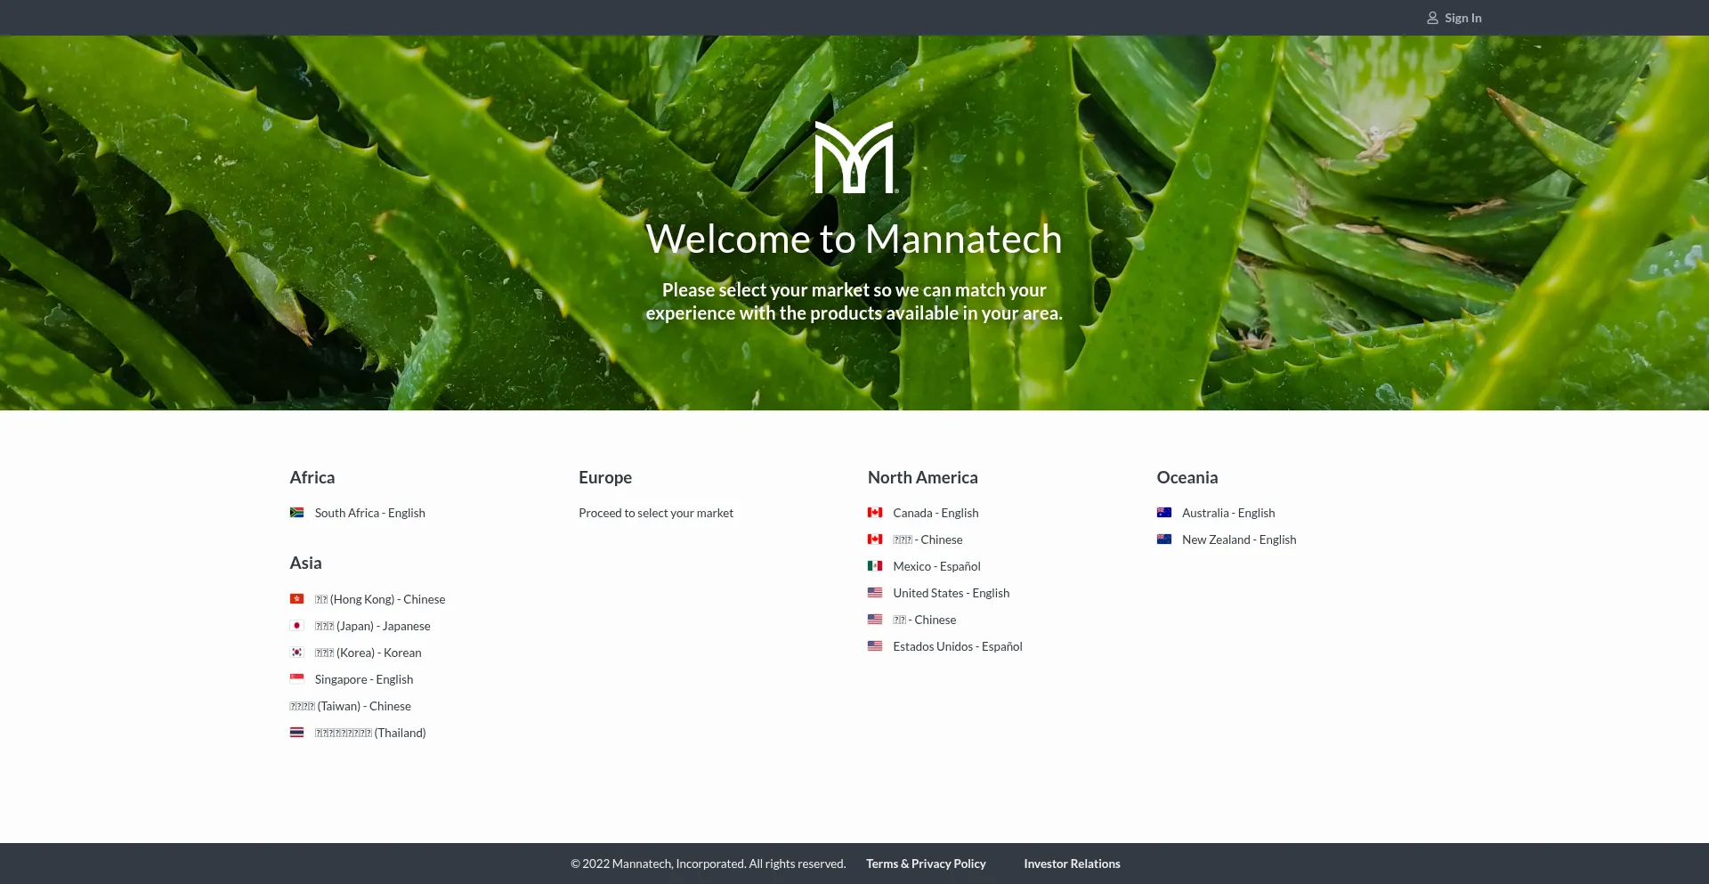1709x884 pixels.
Task: Click the Hong Kong flag icon
Action: [x=297, y=599]
